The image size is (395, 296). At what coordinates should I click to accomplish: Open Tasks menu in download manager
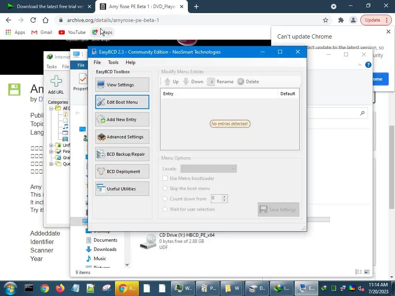pyautogui.click(x=51, y=66)
